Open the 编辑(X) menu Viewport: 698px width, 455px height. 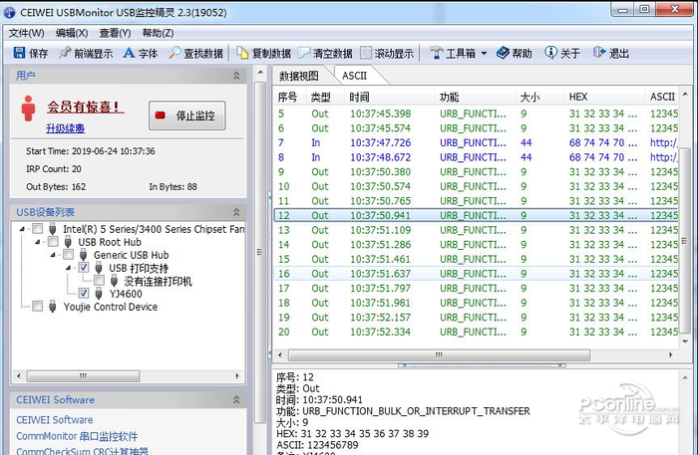click(72, 33)
